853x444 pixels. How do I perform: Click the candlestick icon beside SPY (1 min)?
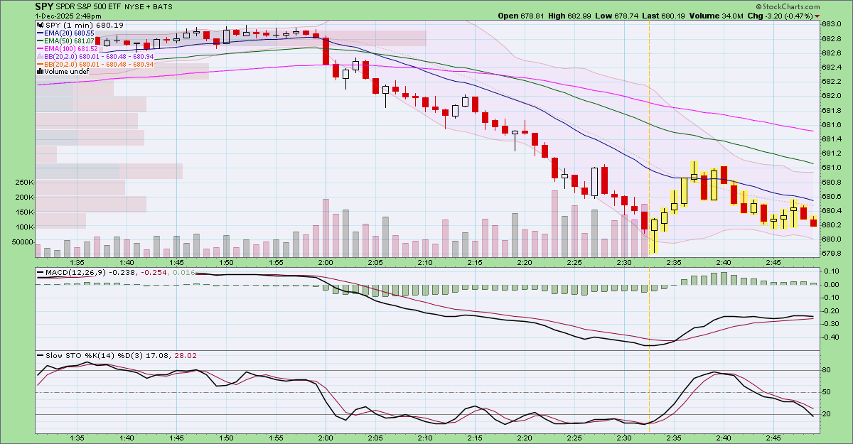pos(39,24)
